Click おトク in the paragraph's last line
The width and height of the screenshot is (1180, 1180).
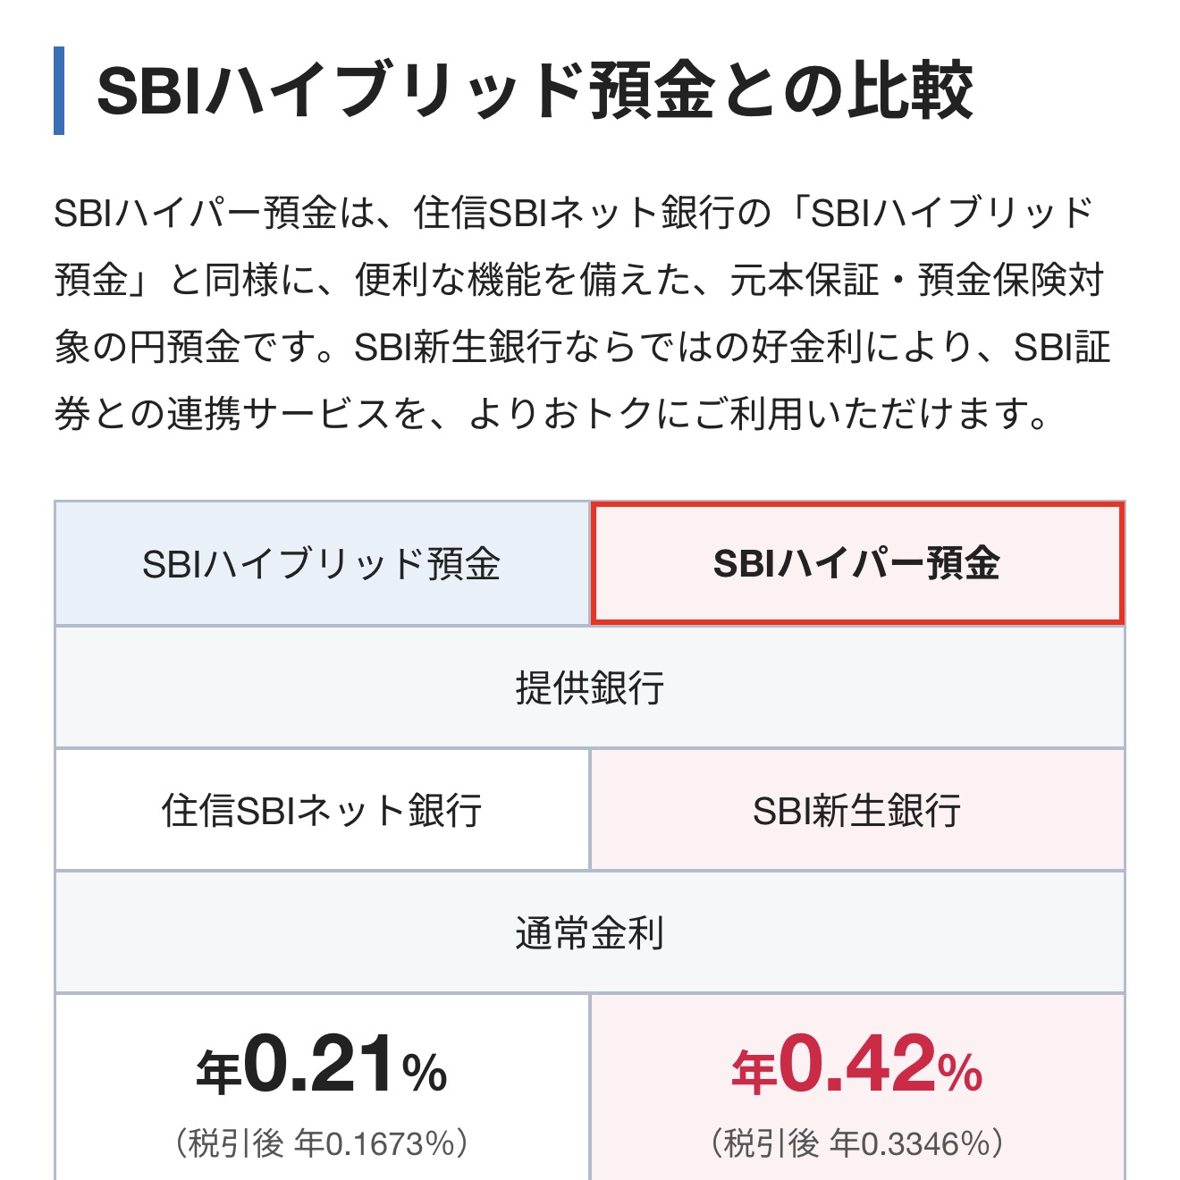click(597, 414)
